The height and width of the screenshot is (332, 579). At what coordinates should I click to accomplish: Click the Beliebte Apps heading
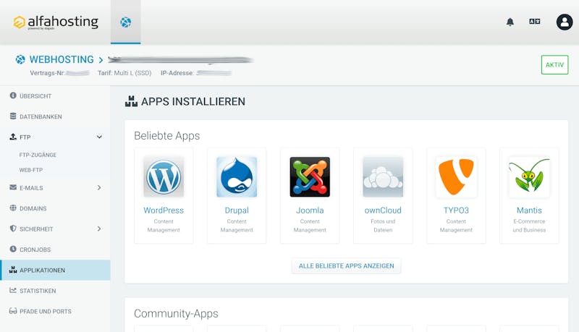(167, 136)
